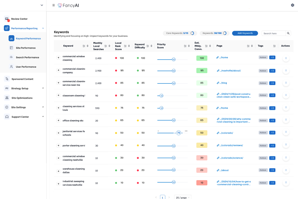Open the 25 / page dropdown

click(x=182, y=197)
